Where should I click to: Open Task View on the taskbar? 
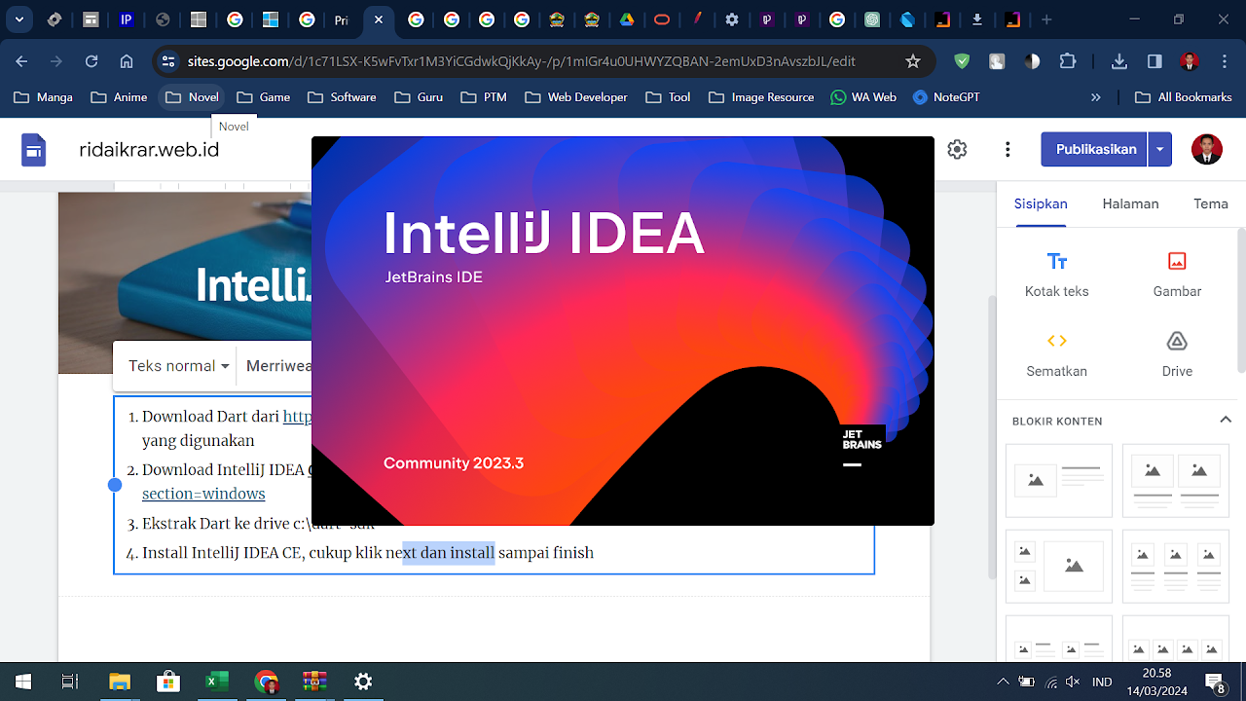tap(69, 682)
